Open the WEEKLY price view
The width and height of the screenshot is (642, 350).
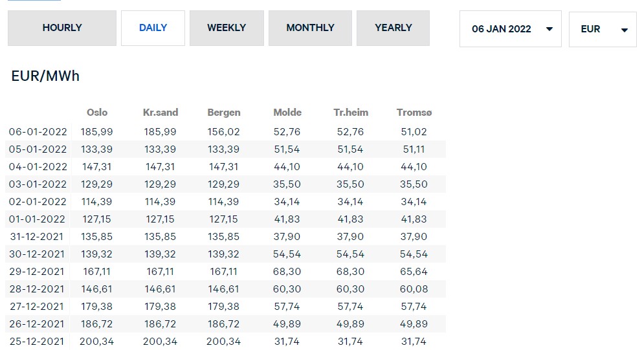(x=227, y=28)
